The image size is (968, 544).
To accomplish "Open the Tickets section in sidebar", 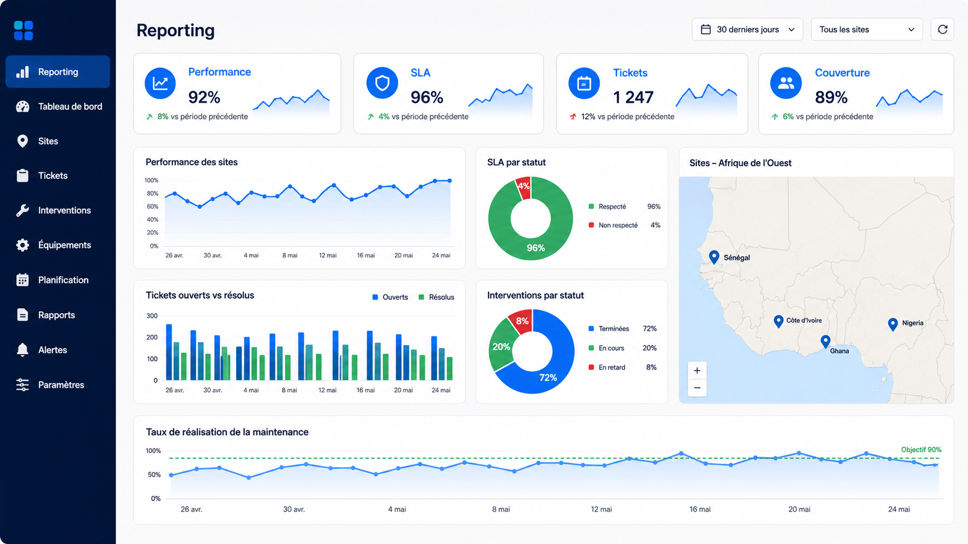I will click(58, 176).
